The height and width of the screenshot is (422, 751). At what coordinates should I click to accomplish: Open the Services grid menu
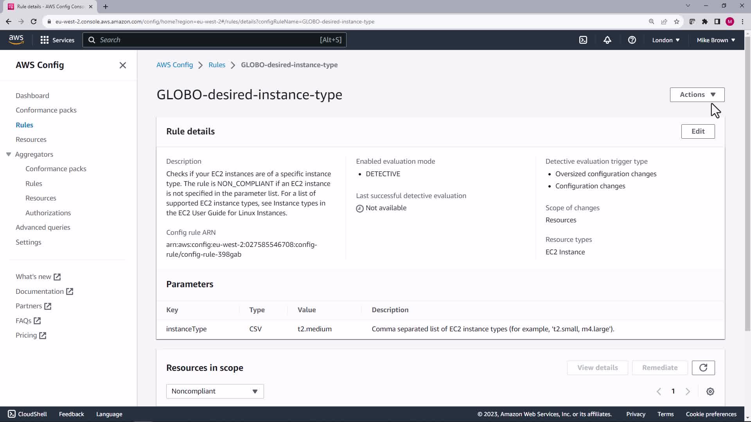(57, 40)
